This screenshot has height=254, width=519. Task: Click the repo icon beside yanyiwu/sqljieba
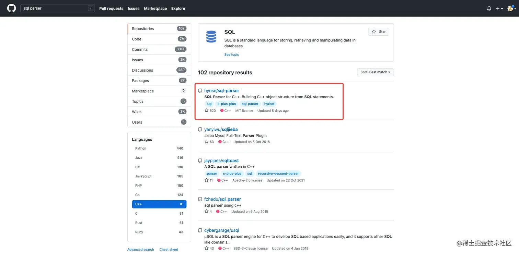point(200,130)
